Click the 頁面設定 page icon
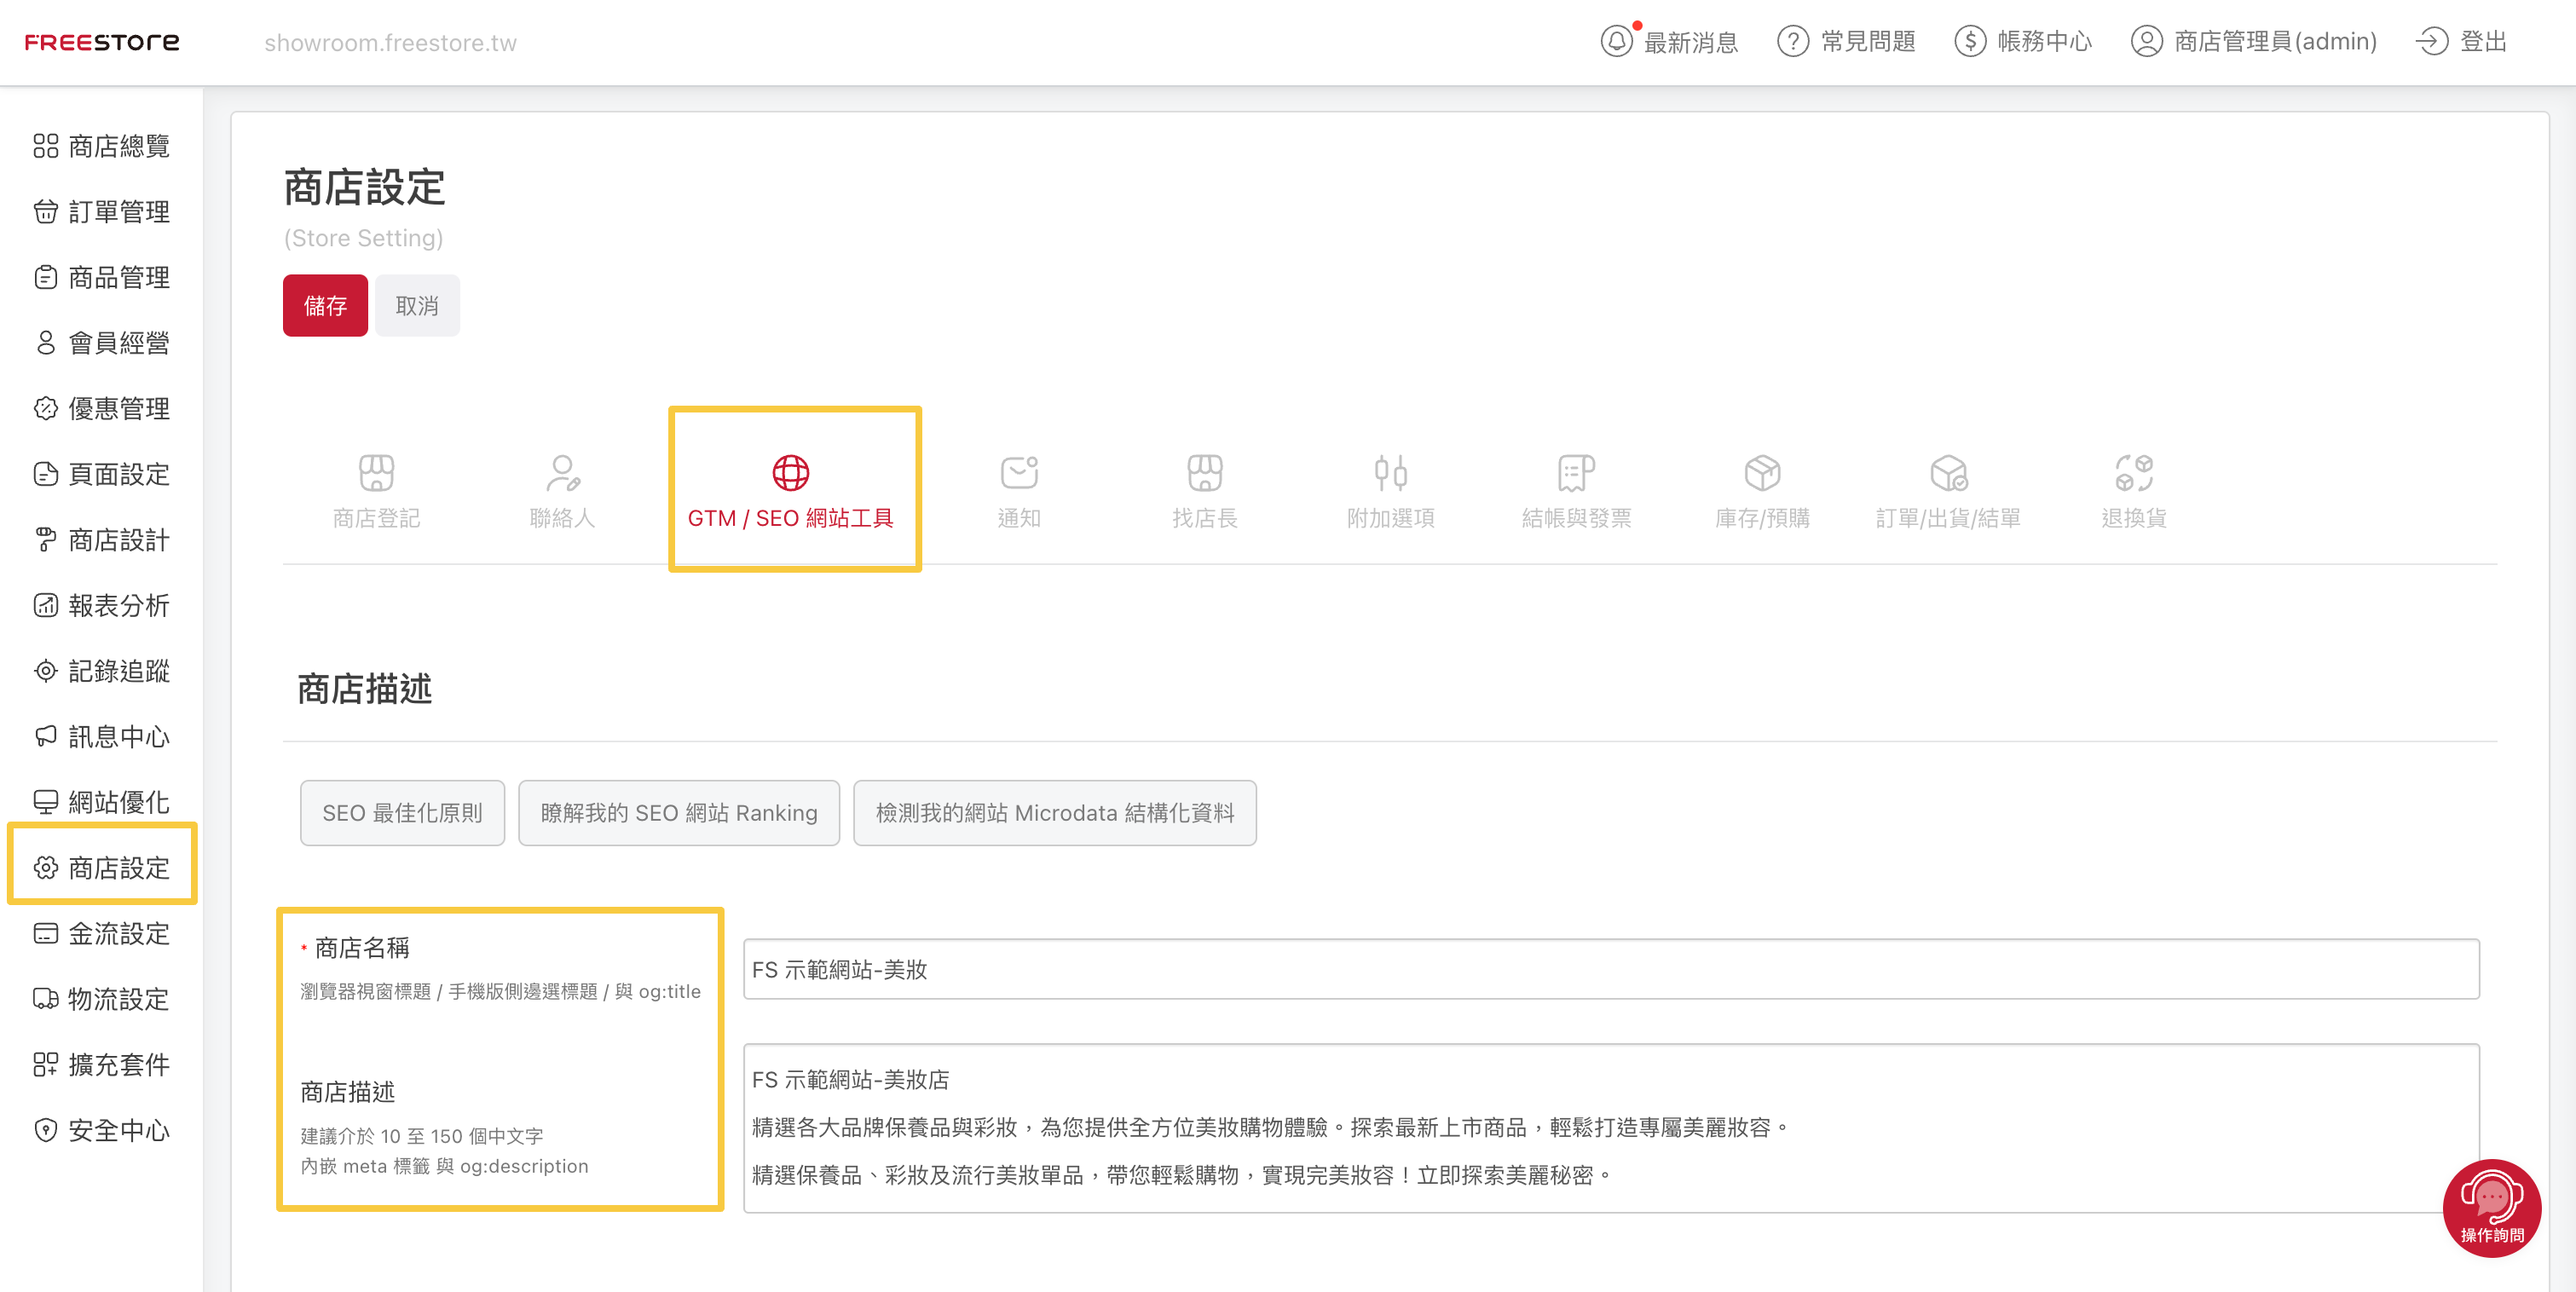The height and width of the screenshot is (1292, 2576). point(46,474)
